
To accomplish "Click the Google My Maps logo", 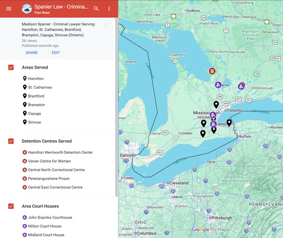I will point(211,230).
